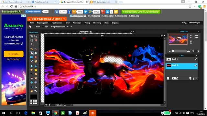Switch to the Одноклассники browser tab
207x116 pixels.
[103, 2]
